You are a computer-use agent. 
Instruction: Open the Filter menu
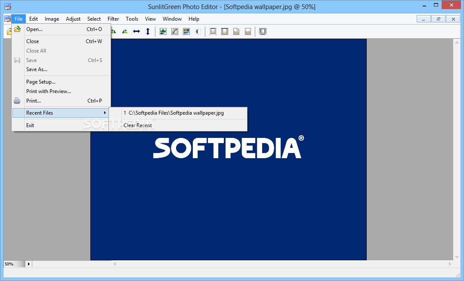pos(113,19)
